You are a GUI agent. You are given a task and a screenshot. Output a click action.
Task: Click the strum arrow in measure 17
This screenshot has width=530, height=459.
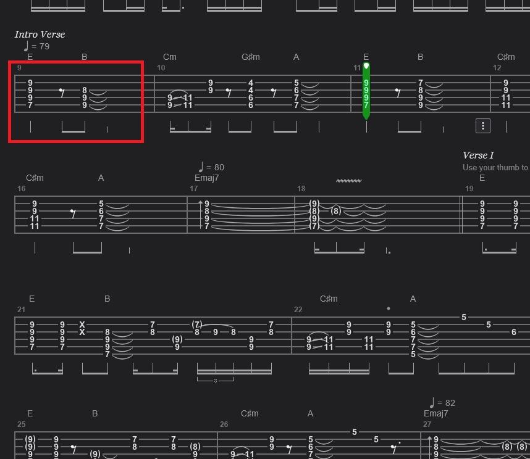pos(200,214)
